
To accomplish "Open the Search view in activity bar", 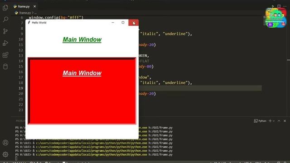I will (x=5, y=19).
